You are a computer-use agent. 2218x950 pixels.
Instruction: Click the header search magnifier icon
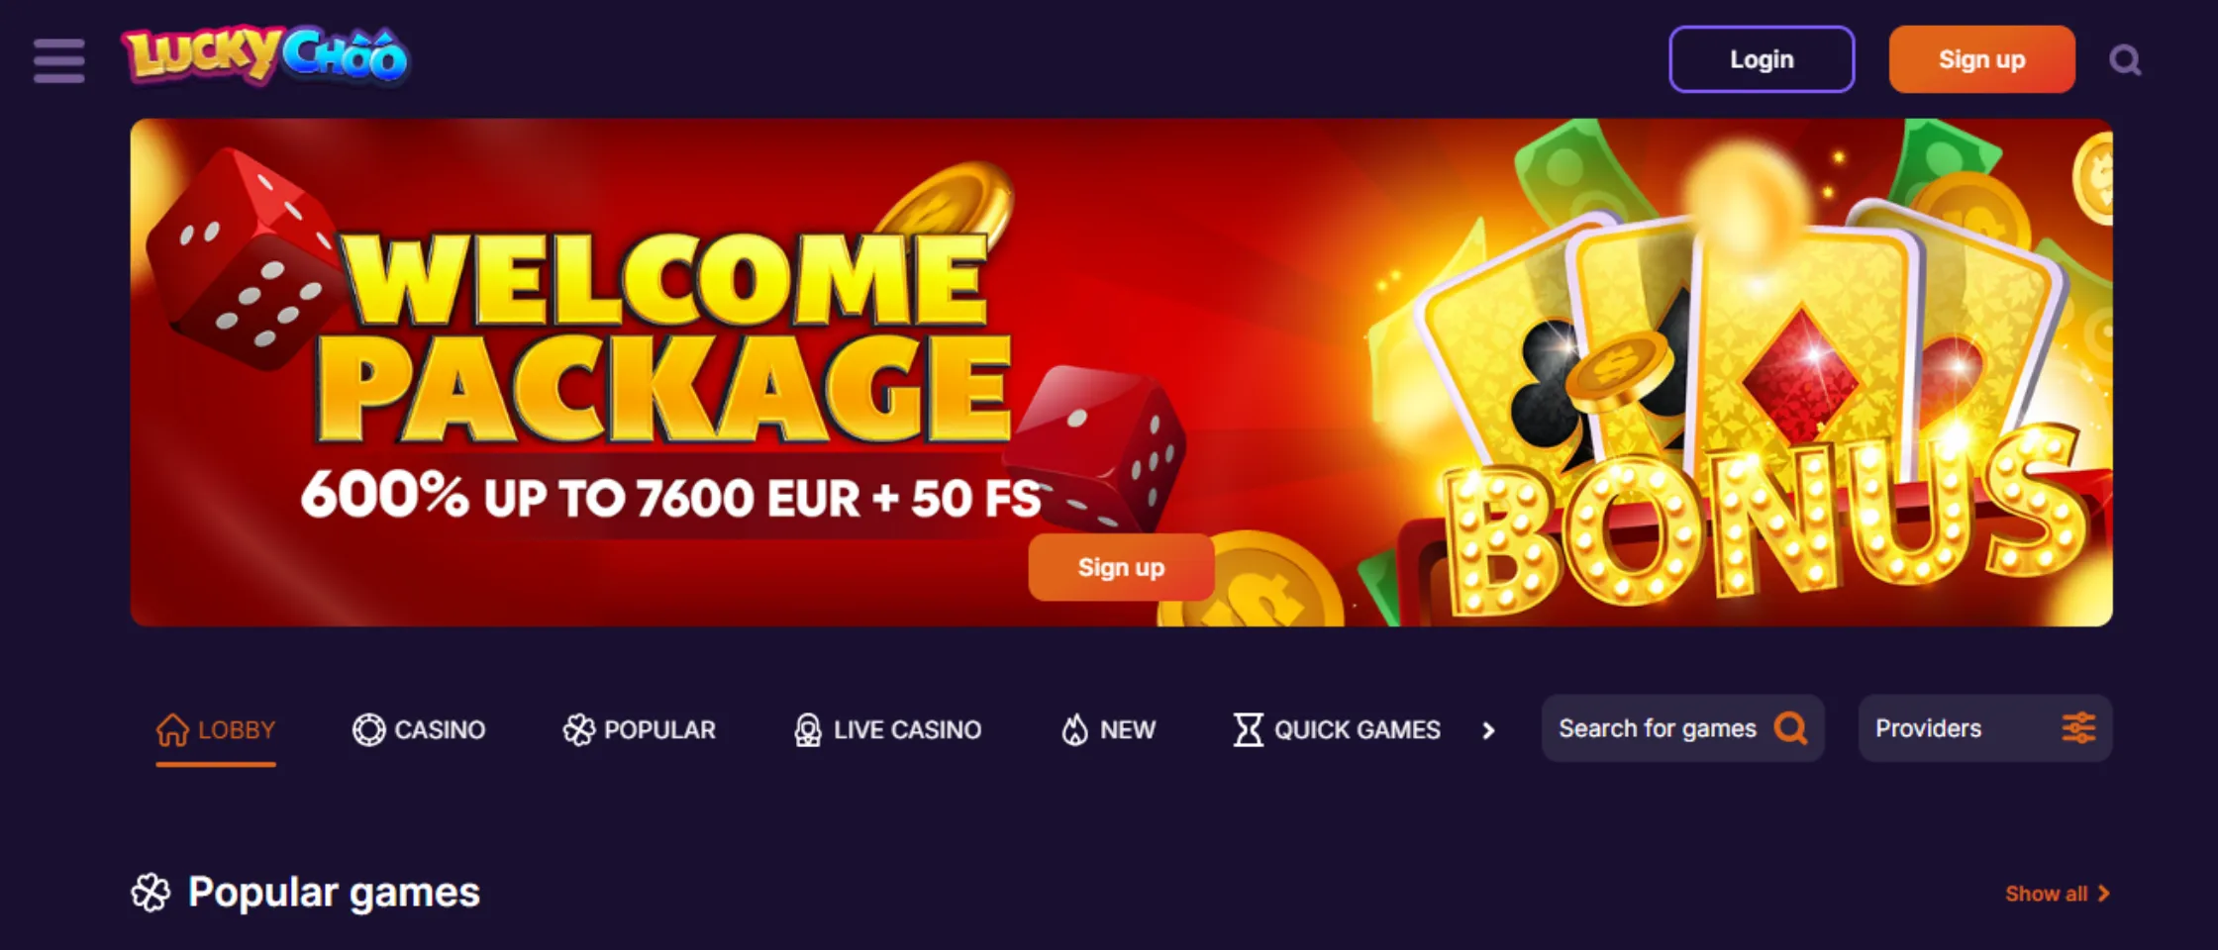2125,60
